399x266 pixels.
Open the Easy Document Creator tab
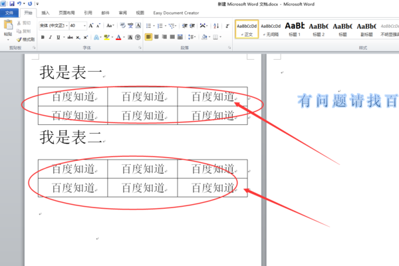pyautogui.click(x=176, y=13)
